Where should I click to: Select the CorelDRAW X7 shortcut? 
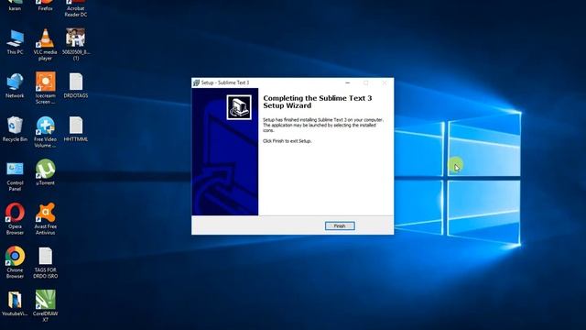point(45,305)
